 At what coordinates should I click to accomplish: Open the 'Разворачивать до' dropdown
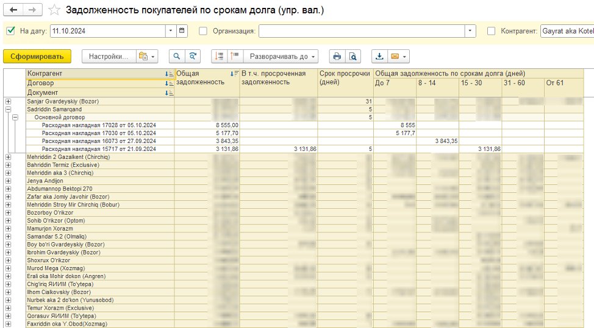tap(282, 57)
